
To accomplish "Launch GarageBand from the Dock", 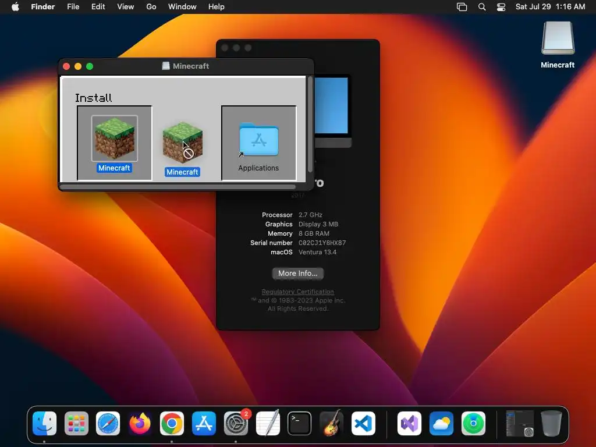I will click(331, 423).
